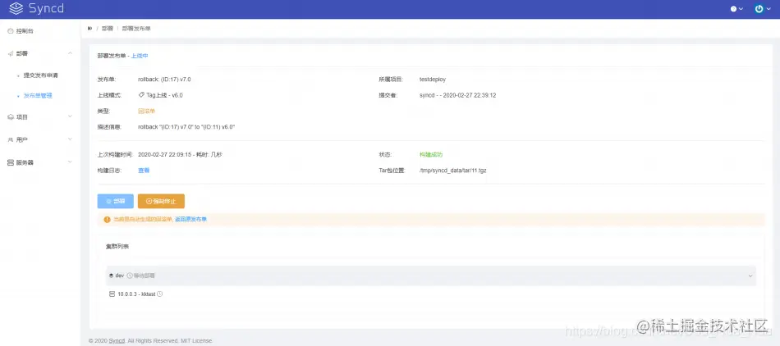
Task: Open the Syncd footer link
Action: point(117,340)
